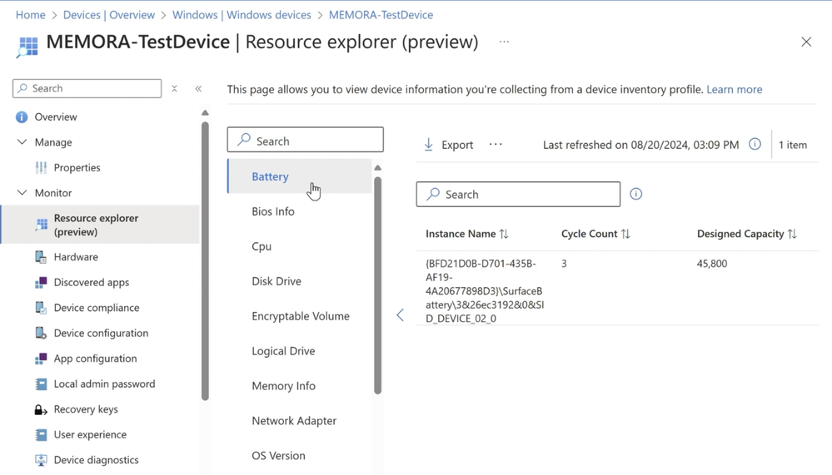Click the MEMORA-TestDevice resource explorer title icon
The image size is (832, 475).
pyautogui.click(x=27, y=46)
